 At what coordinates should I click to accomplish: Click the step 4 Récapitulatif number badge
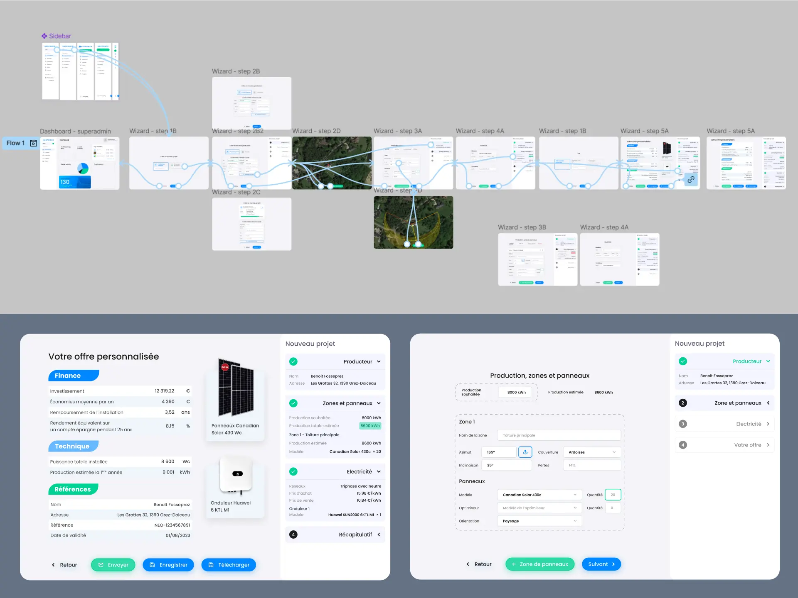[293, 535]
